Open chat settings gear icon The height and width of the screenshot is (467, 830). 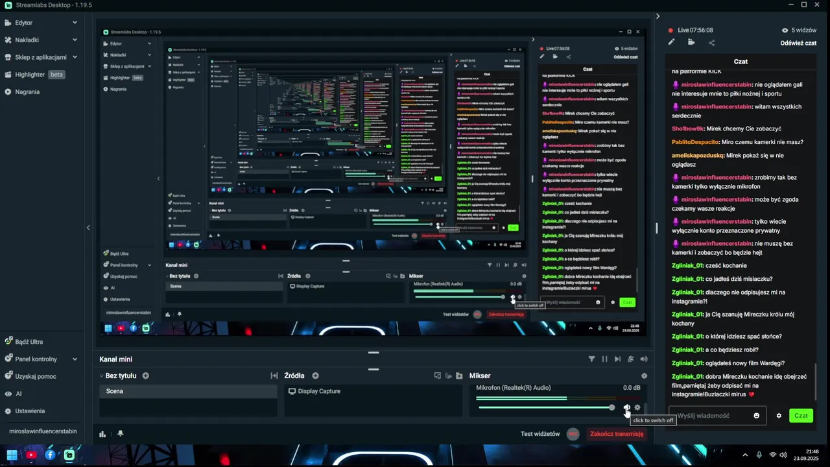[779, 416]
